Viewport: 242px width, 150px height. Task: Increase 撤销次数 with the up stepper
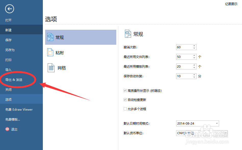194,46
